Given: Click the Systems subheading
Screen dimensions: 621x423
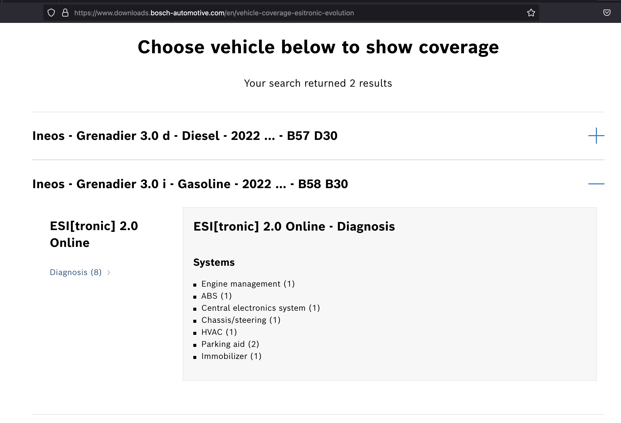Looking at the screenshot, I should [214, 262].
